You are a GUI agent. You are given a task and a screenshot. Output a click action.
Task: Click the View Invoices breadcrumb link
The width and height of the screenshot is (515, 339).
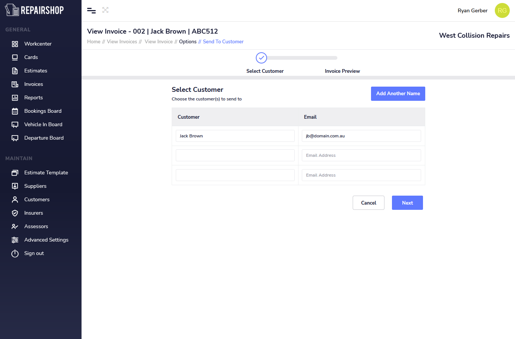(122, 42)
